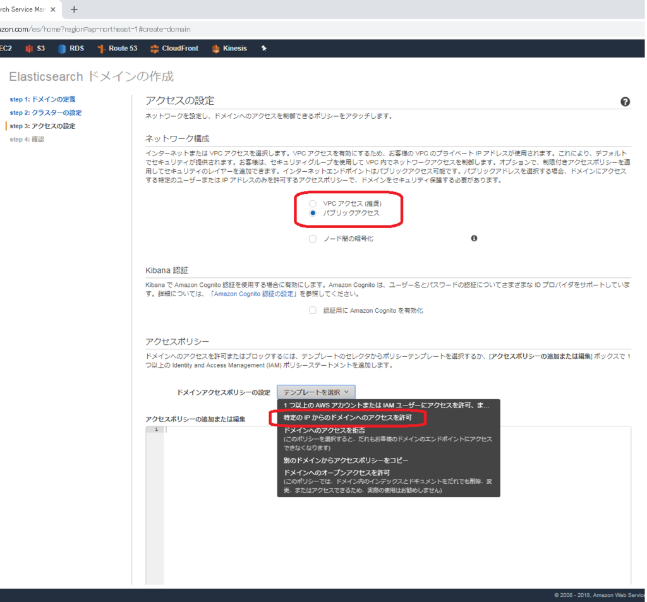Open the CloudFront shortcut
Screen dimensions: 647x602
(174, 48)
